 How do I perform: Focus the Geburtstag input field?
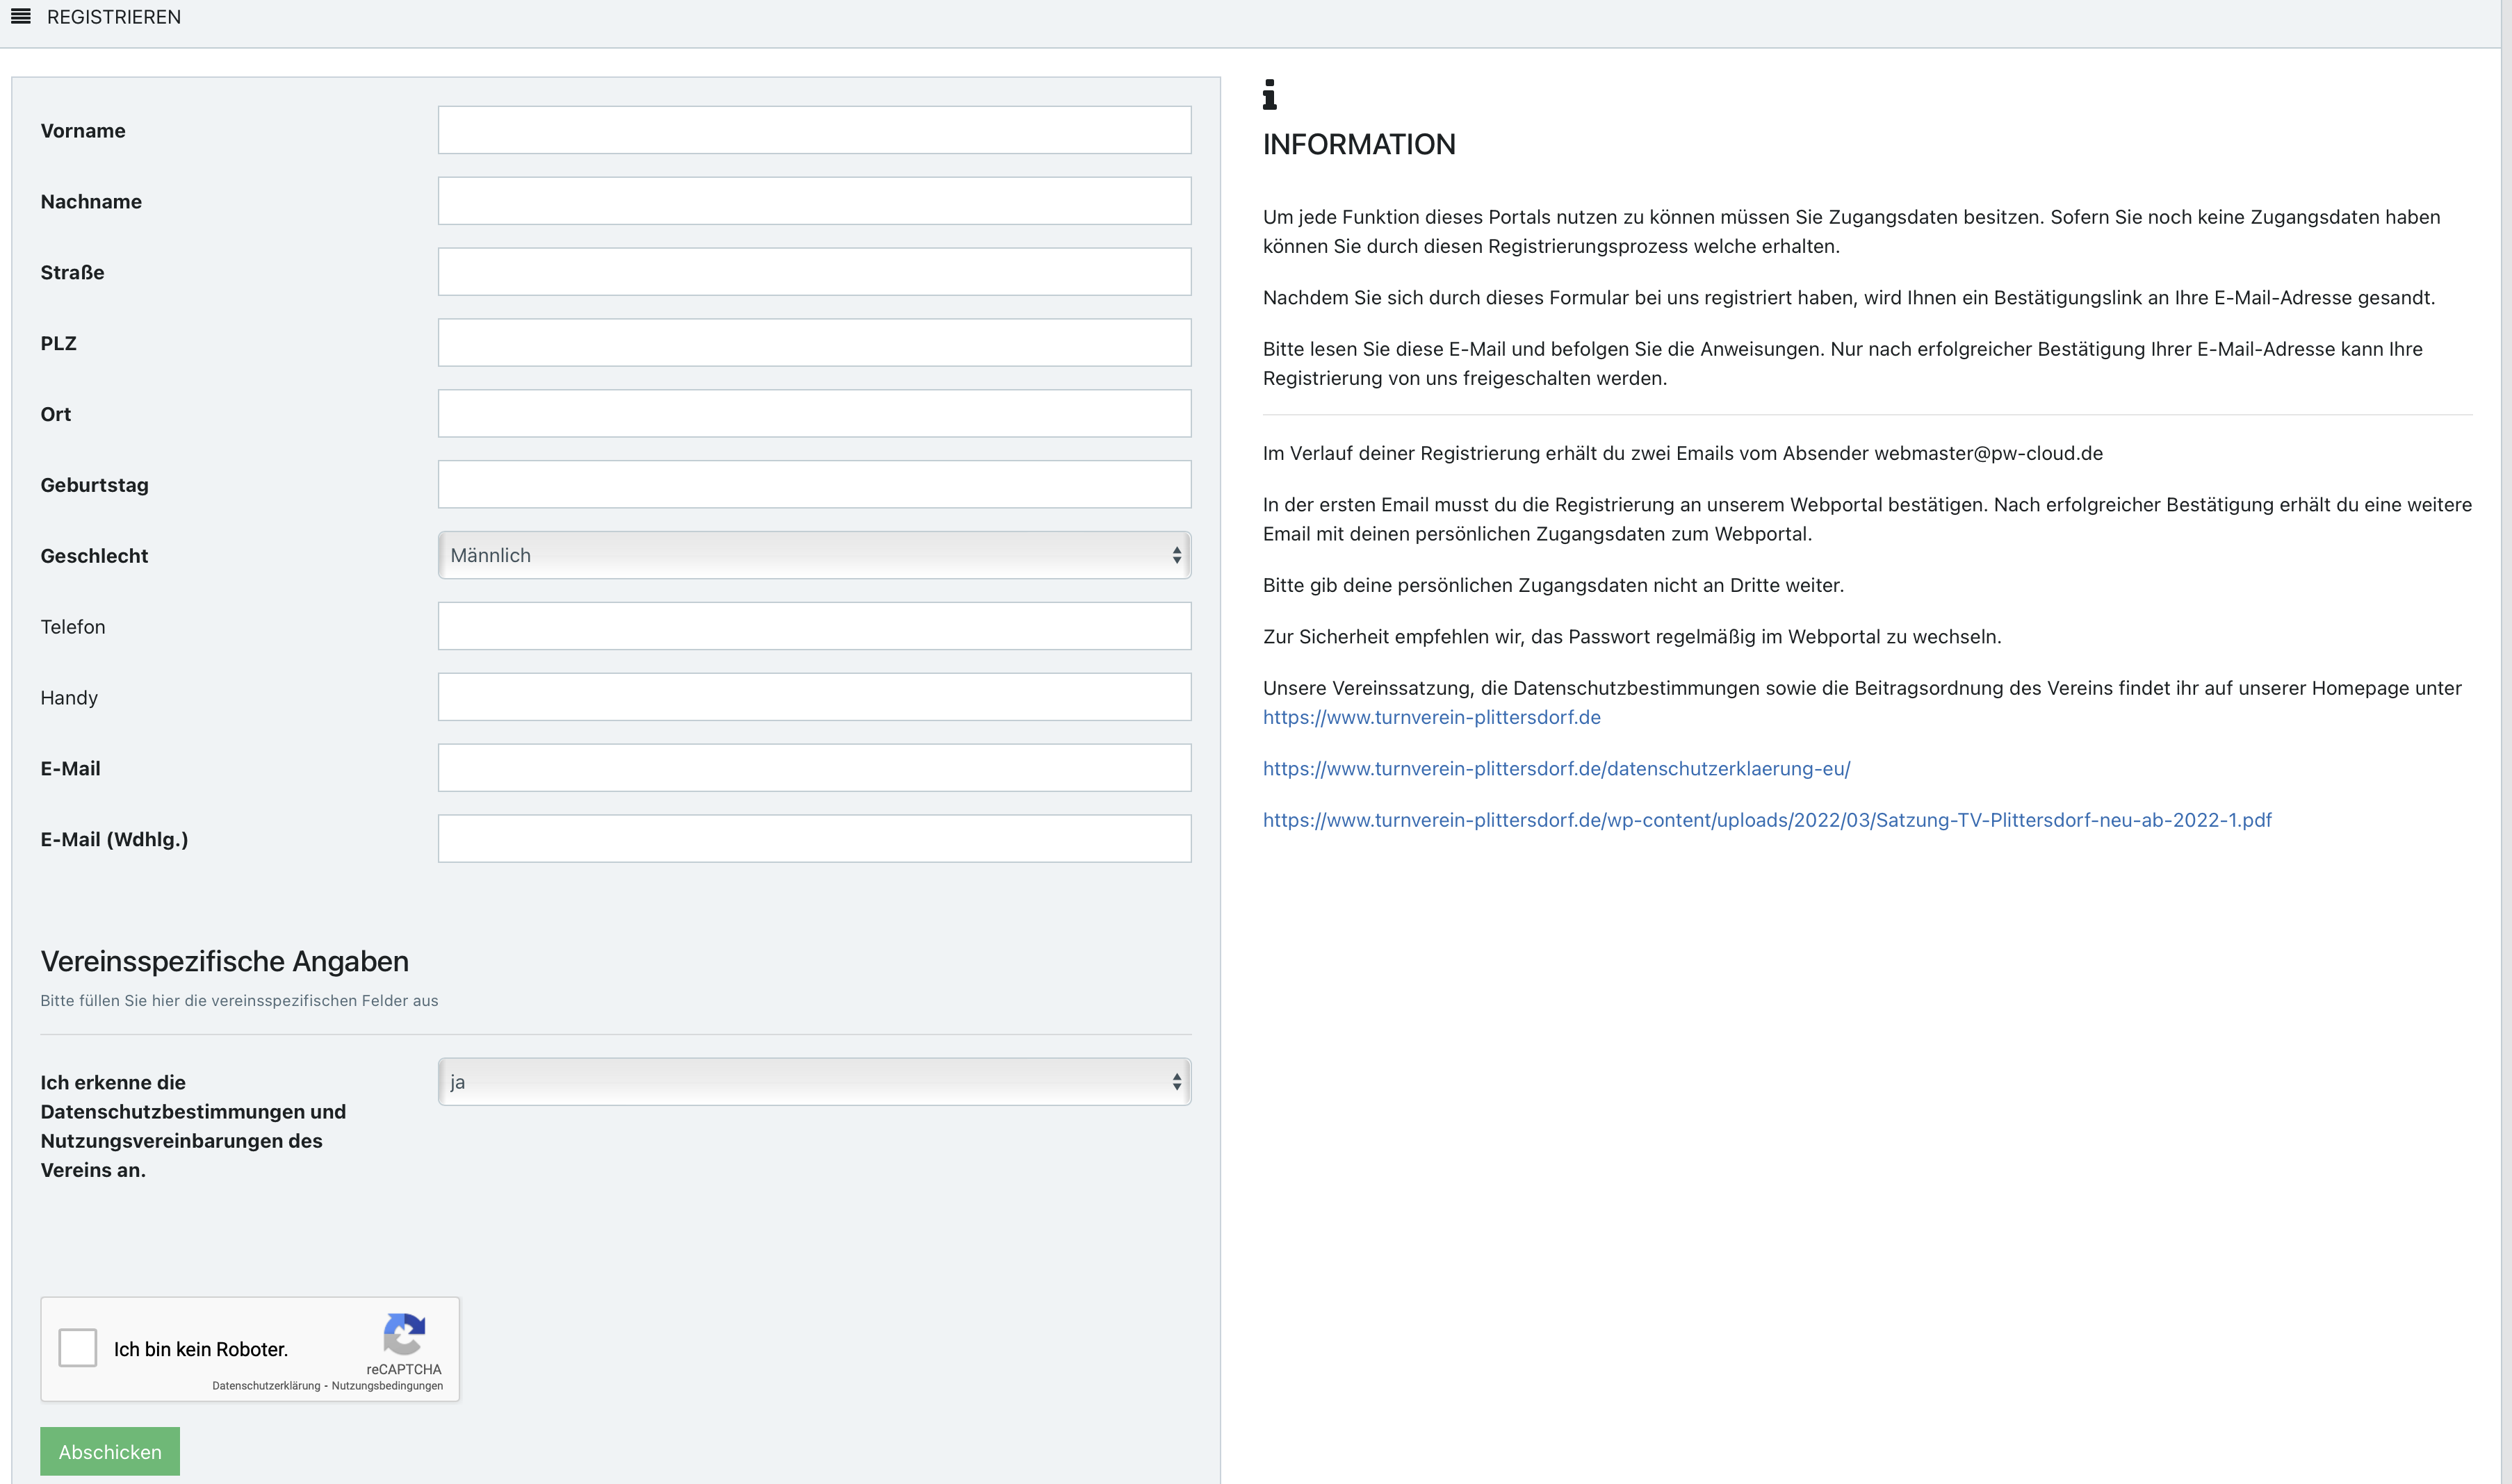coord(815,484)
